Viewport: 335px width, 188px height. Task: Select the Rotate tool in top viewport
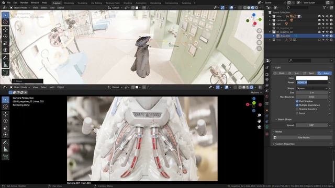tap(6, 36)
